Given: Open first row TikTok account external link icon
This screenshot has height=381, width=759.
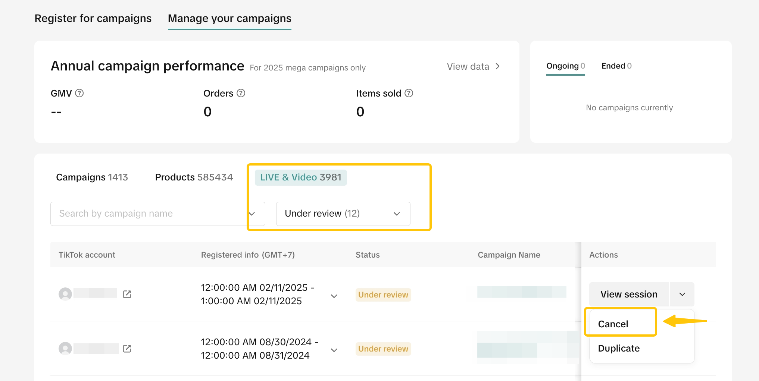Looking at the screenshot, I should [x=127, y=294].
